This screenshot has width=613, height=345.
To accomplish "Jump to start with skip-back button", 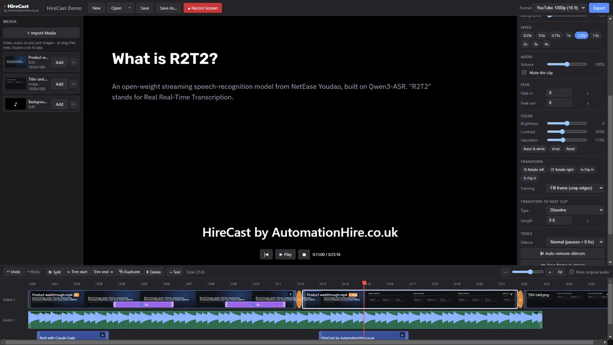I will coord(266,255).
